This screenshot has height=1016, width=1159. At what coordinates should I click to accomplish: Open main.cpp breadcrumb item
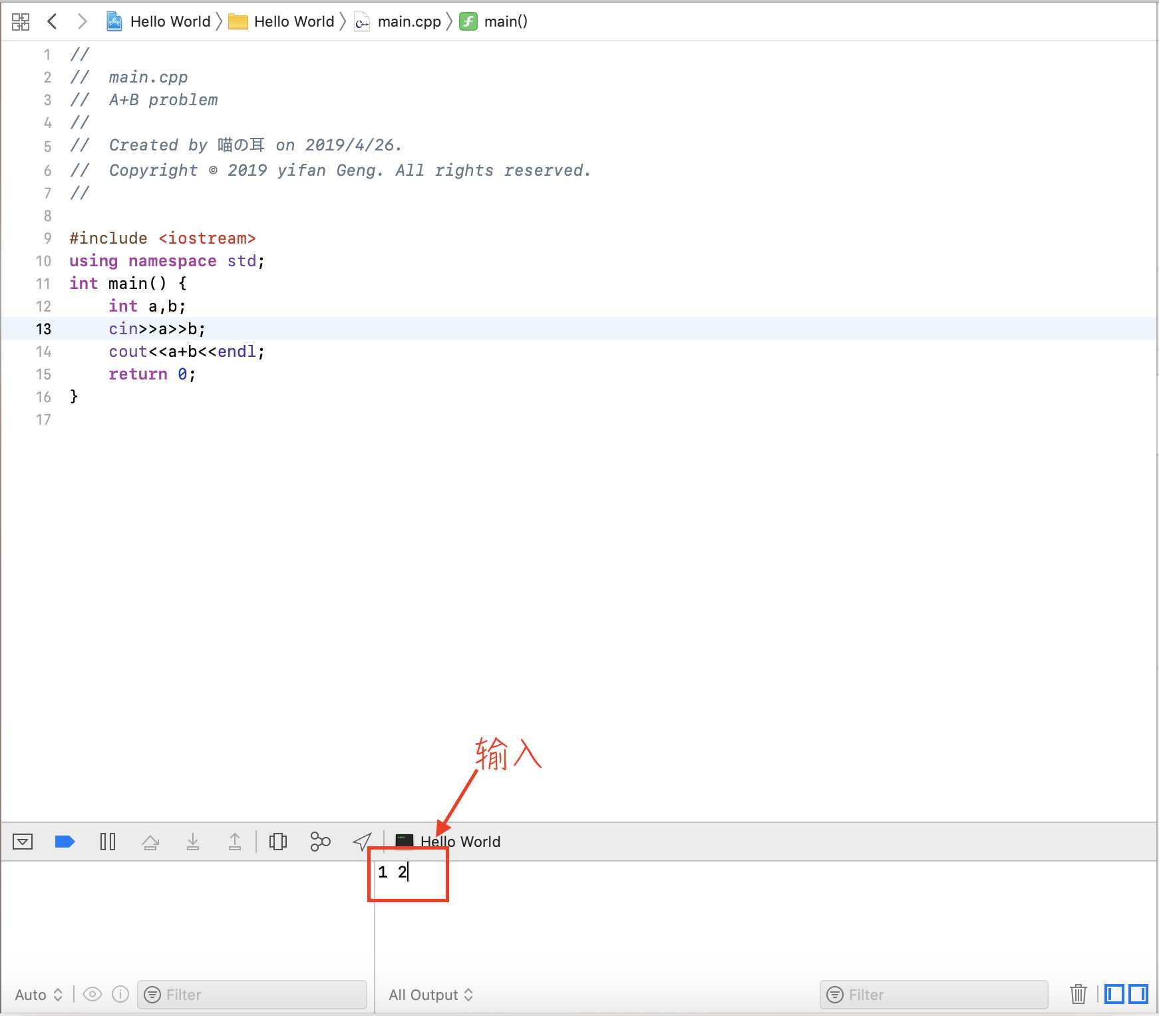pyautogui.click(x=398, y=21)
